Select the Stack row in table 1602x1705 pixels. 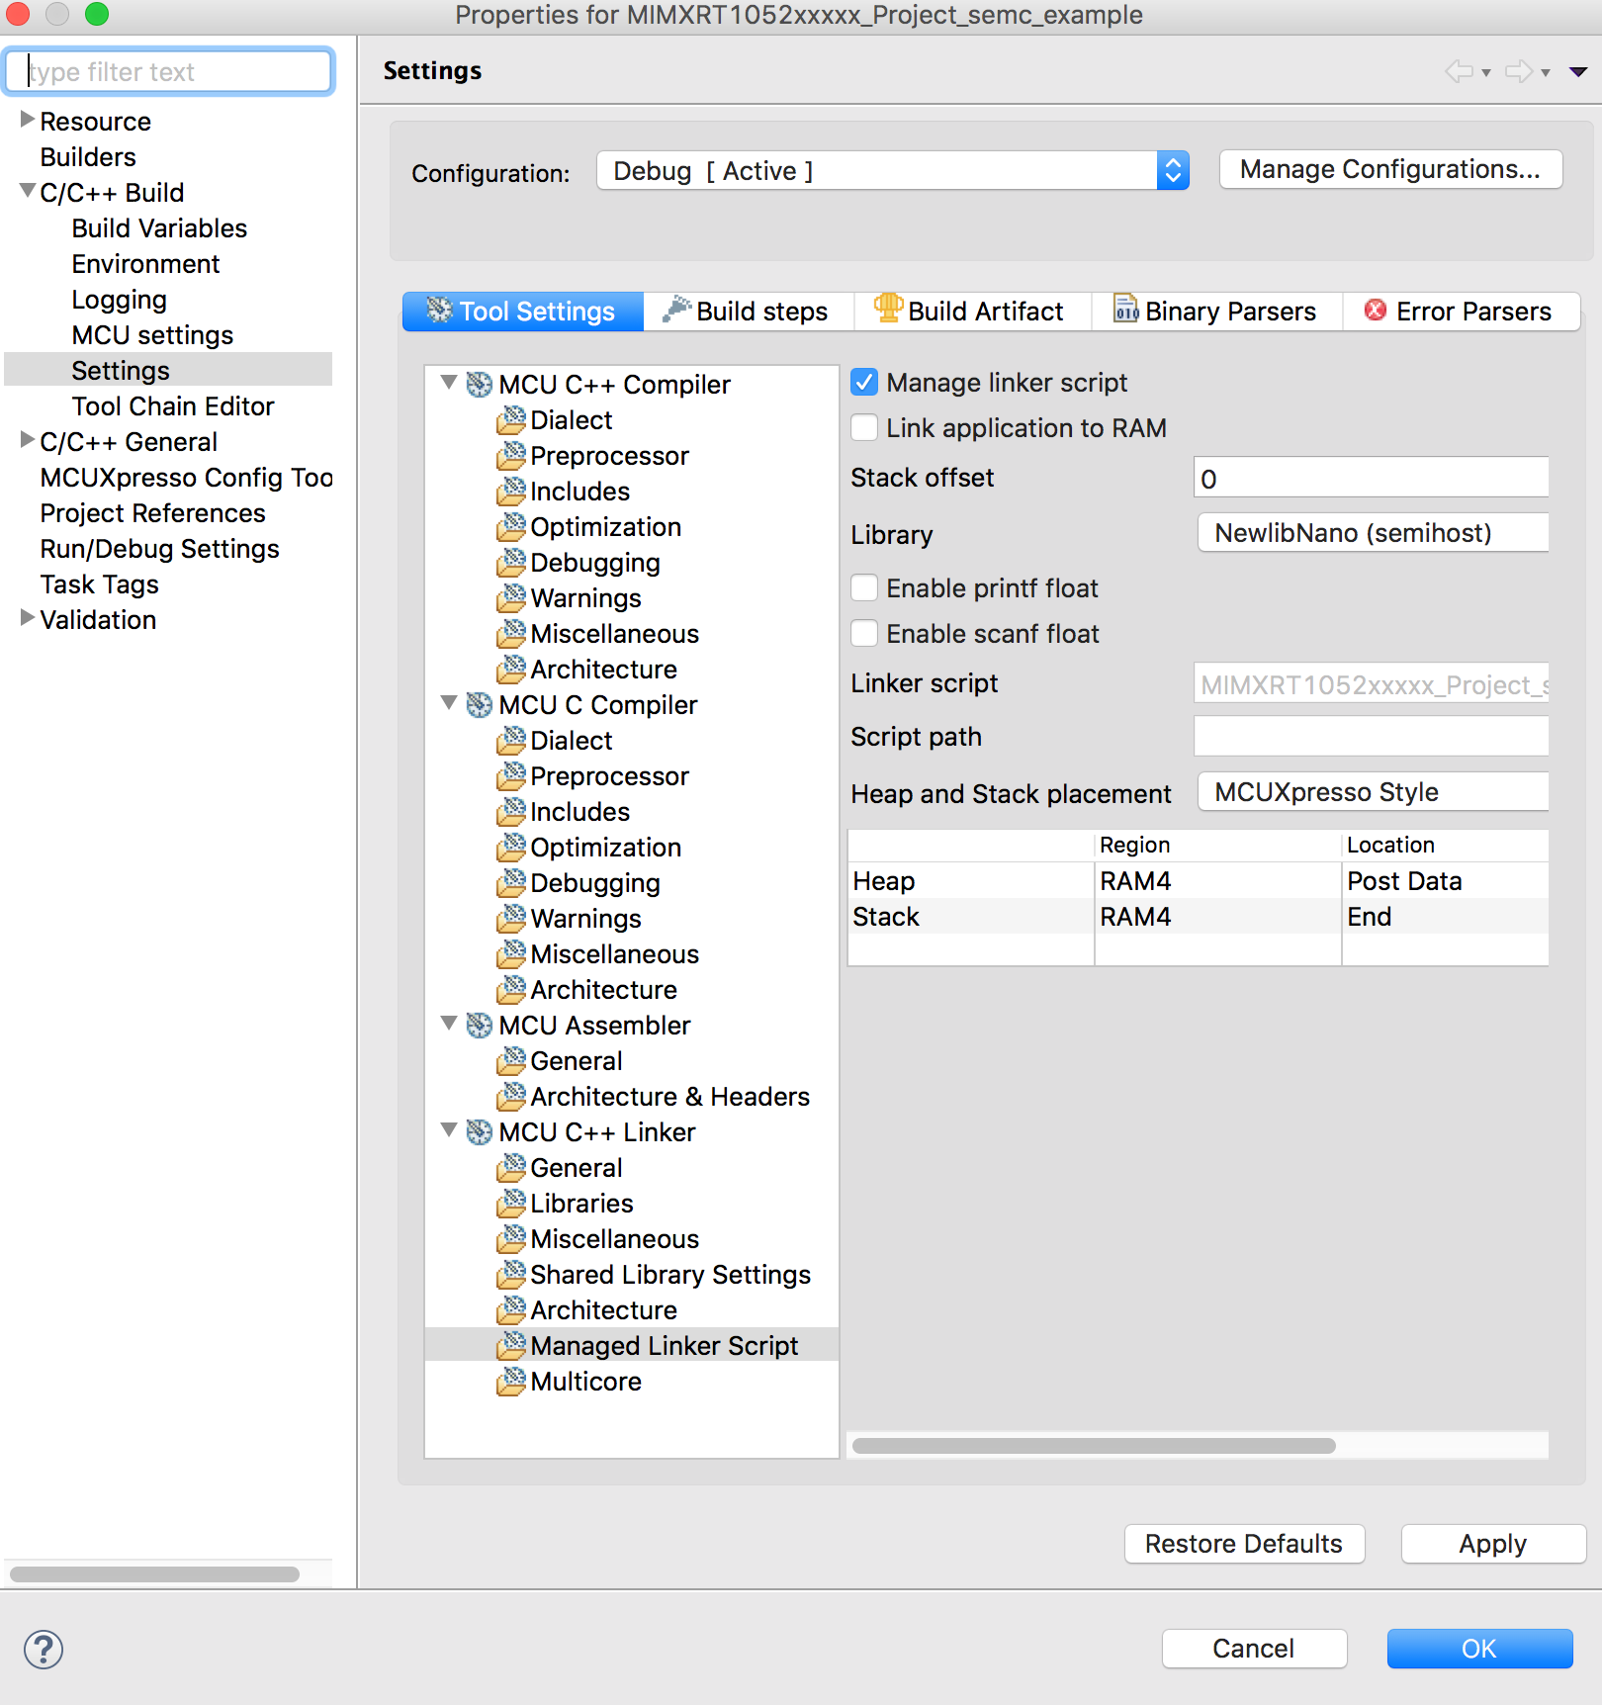point(1199,916)
